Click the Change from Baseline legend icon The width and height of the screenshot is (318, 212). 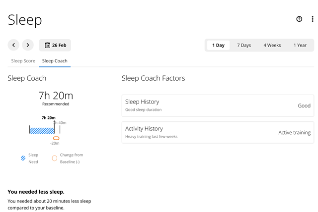tap(55, 158)
